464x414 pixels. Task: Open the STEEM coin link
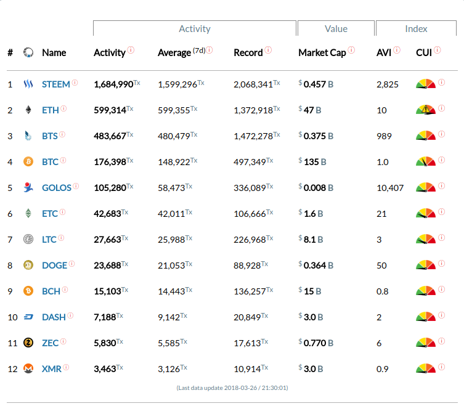(x=55, y=84)
